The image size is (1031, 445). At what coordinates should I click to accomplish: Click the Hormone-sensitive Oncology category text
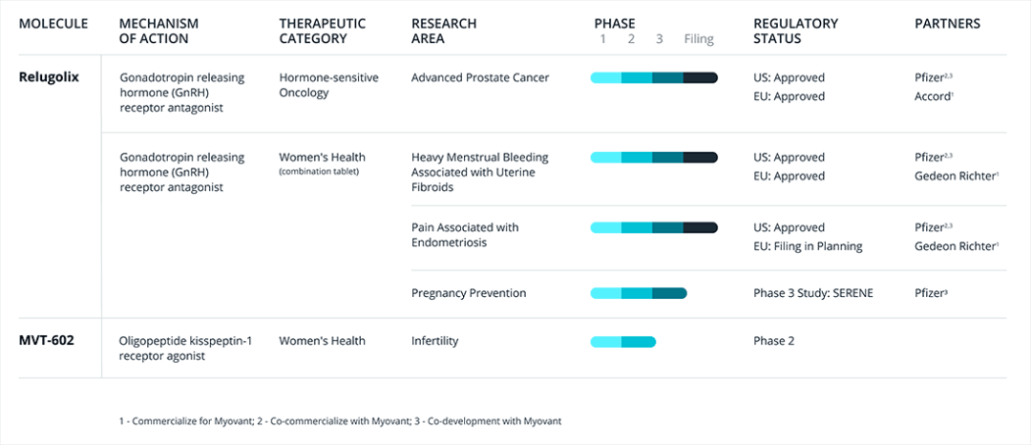328,85
